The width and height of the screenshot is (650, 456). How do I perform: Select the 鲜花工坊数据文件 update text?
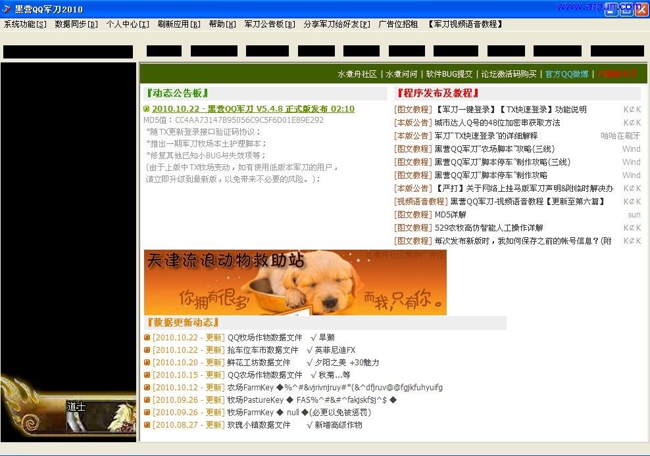259,363
